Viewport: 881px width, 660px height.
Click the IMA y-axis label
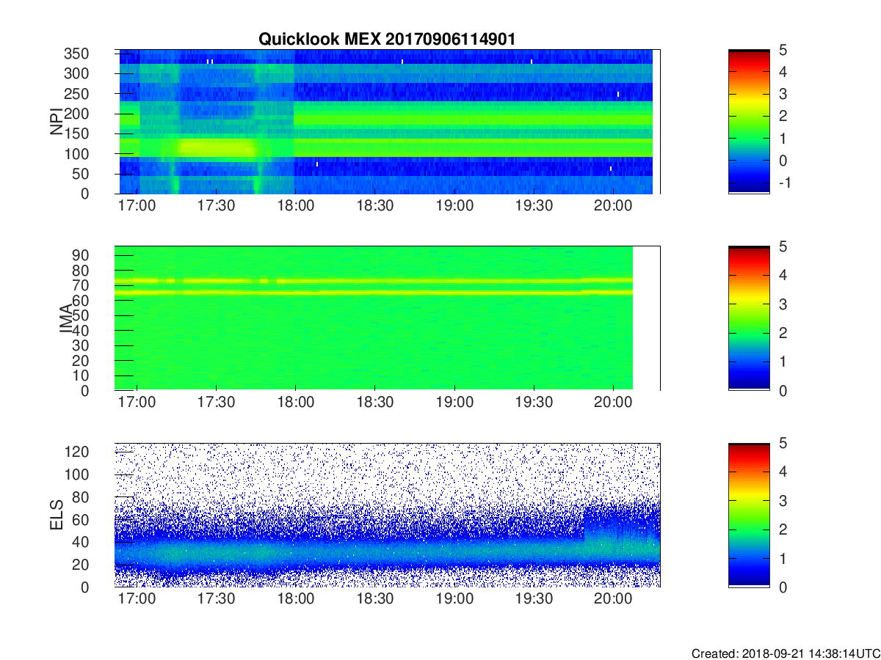click(65, 318)
